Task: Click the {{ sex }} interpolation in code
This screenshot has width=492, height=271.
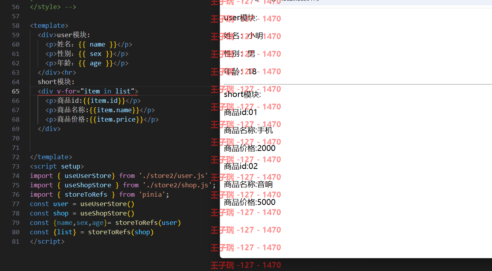Action: click(95, 54)
